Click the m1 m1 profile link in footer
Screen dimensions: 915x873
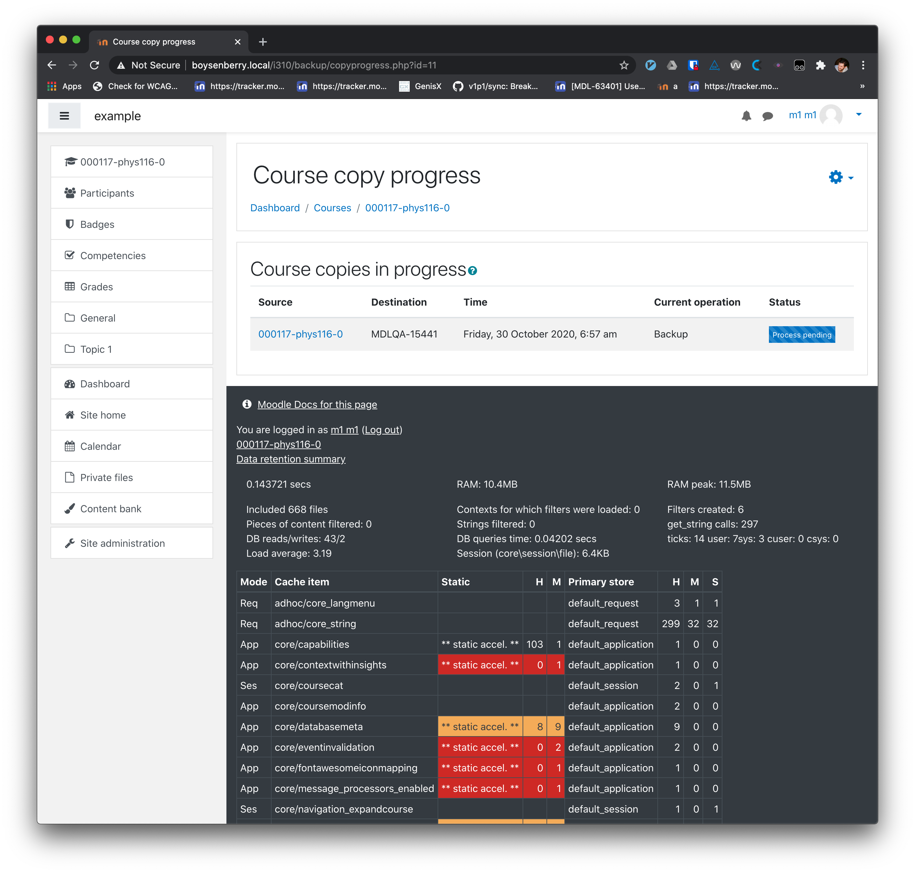click(x=344, y=430)
